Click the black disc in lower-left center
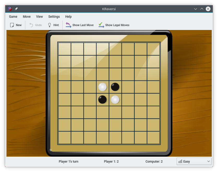 tap(102, 99)
